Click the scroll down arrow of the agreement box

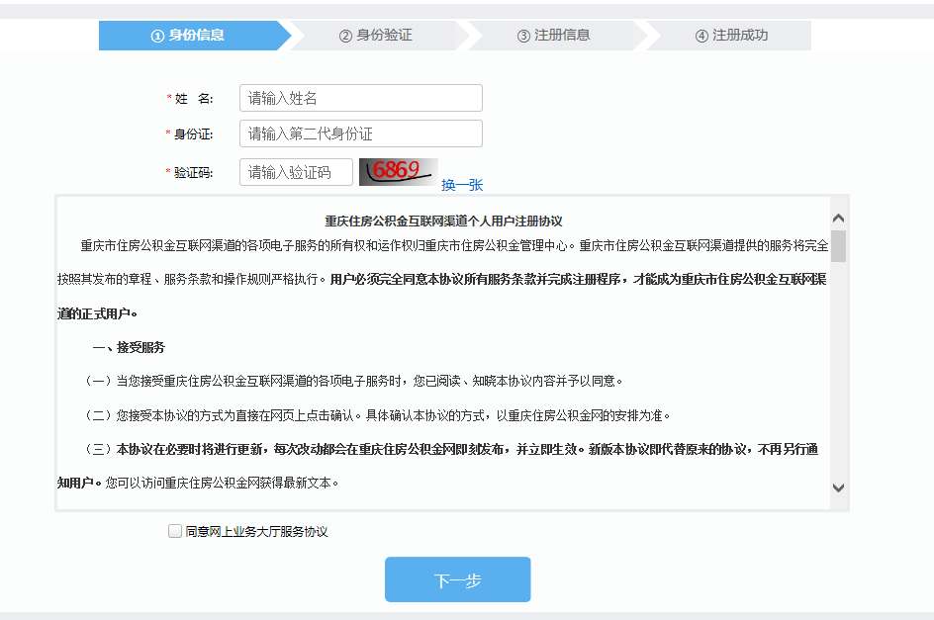tap(838, 487)
